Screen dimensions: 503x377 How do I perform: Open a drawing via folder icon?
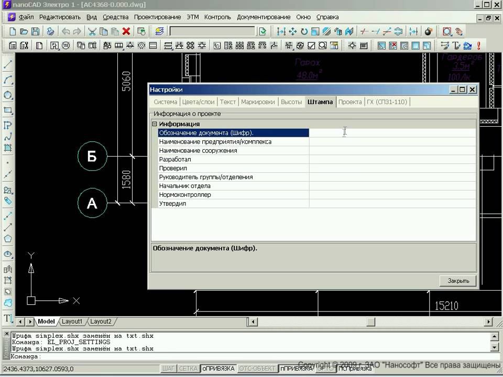point(24,31)
